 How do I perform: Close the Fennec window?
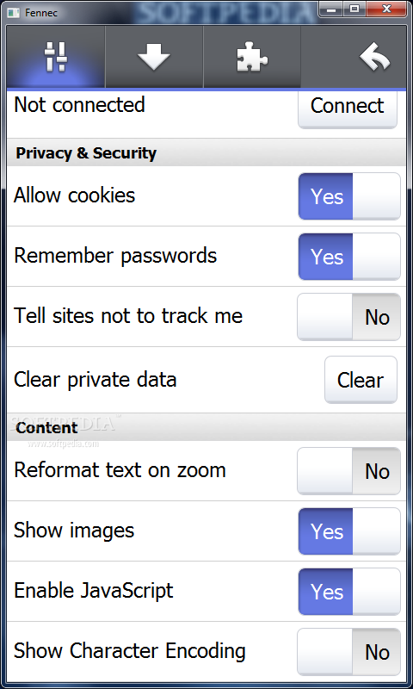click(x=385, y=9)
